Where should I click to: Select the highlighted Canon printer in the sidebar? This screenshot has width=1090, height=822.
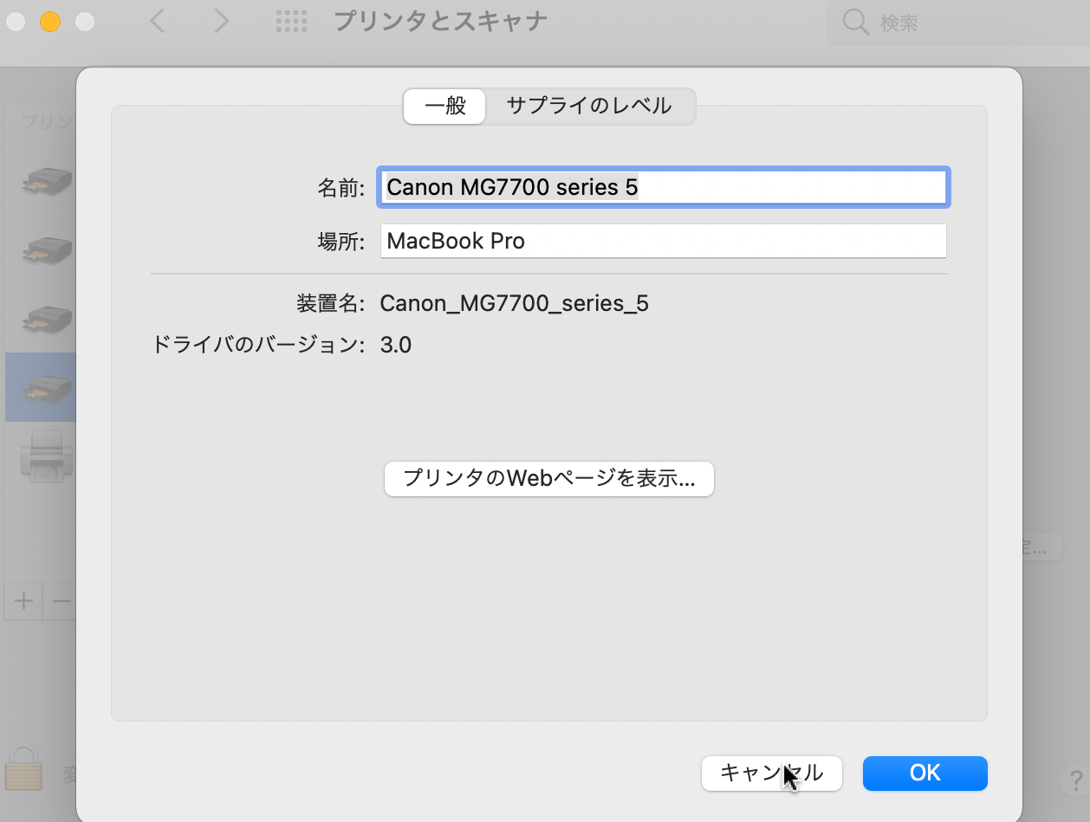click(47, 386)
